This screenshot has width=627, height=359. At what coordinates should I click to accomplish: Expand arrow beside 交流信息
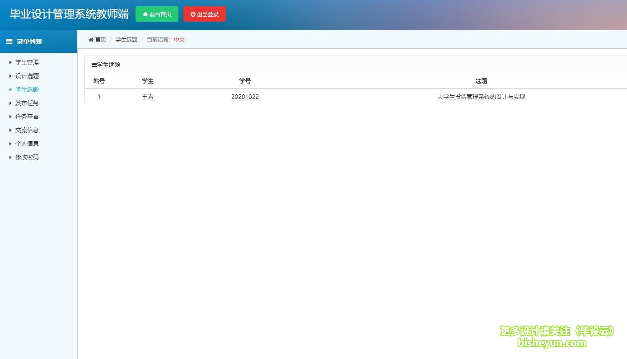click(x=10, y=130)
